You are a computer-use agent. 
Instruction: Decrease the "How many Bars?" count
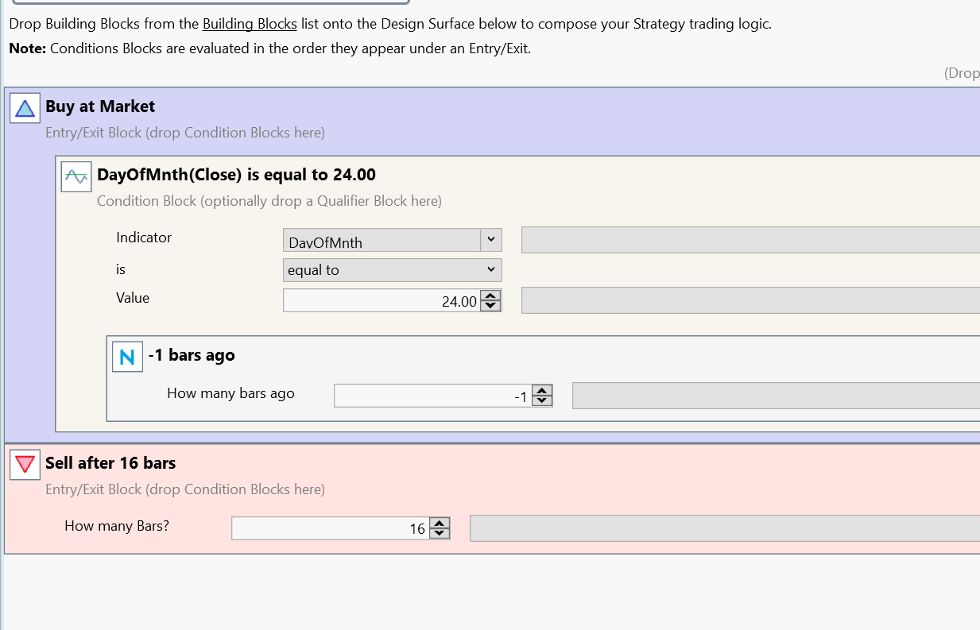pyautogui.click(x=440, y=533)
